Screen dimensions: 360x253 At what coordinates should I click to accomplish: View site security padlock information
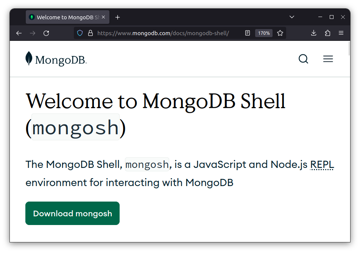[90, 33]
